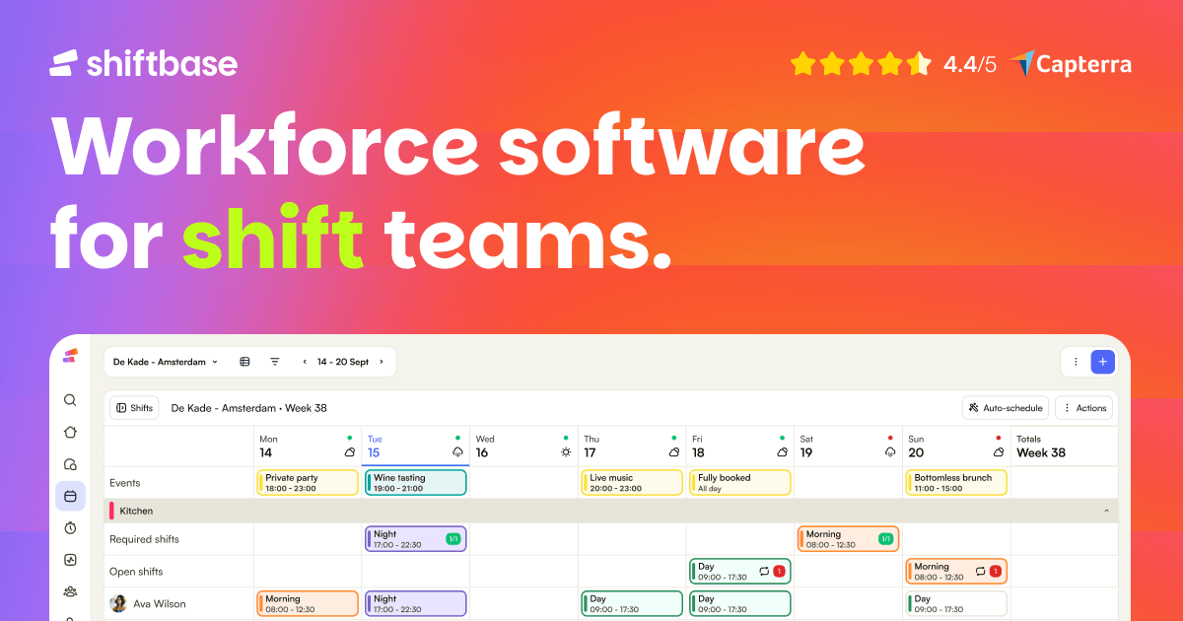
Task: Select the Tue 15 column header
Action: click(x=416, y=447)
